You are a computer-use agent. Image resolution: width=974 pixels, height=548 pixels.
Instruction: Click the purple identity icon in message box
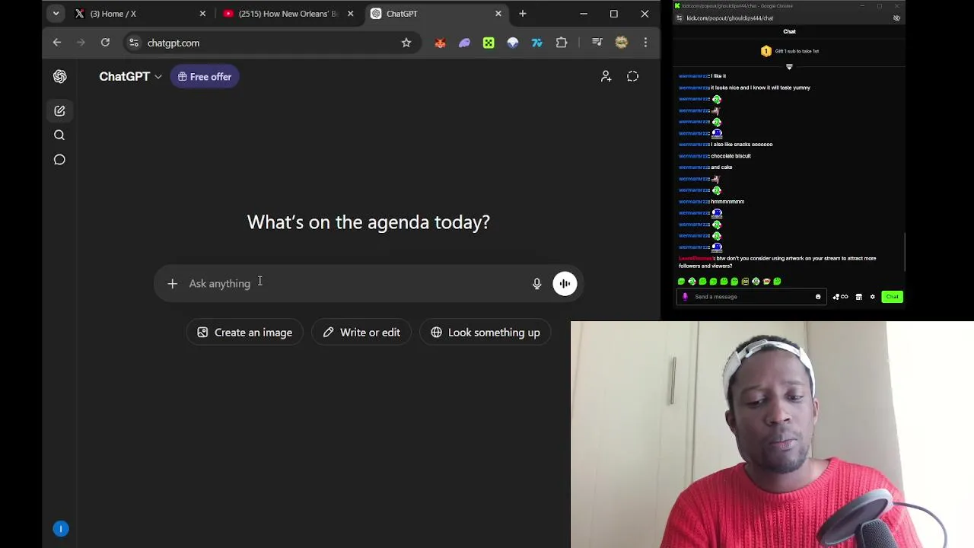tap(685, 297)
